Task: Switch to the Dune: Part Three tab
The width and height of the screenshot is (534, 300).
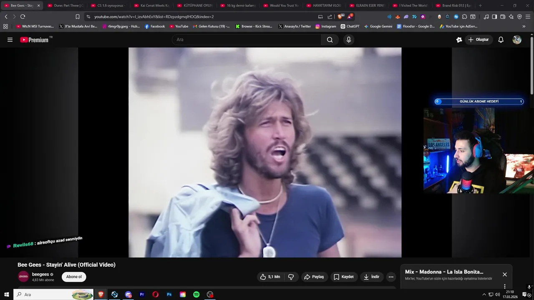Action: tap(65, 5)
